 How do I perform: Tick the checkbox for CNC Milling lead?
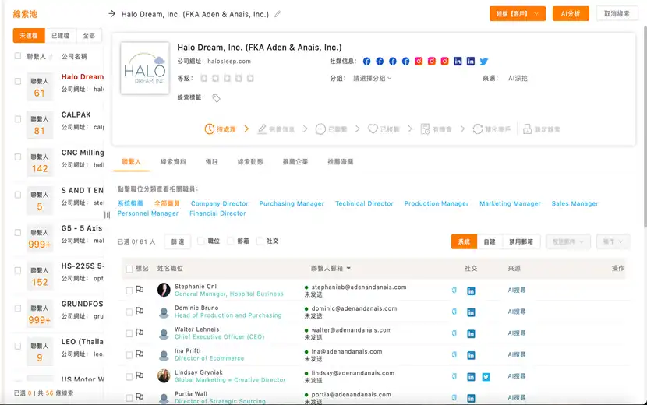[x=18, y=157]
